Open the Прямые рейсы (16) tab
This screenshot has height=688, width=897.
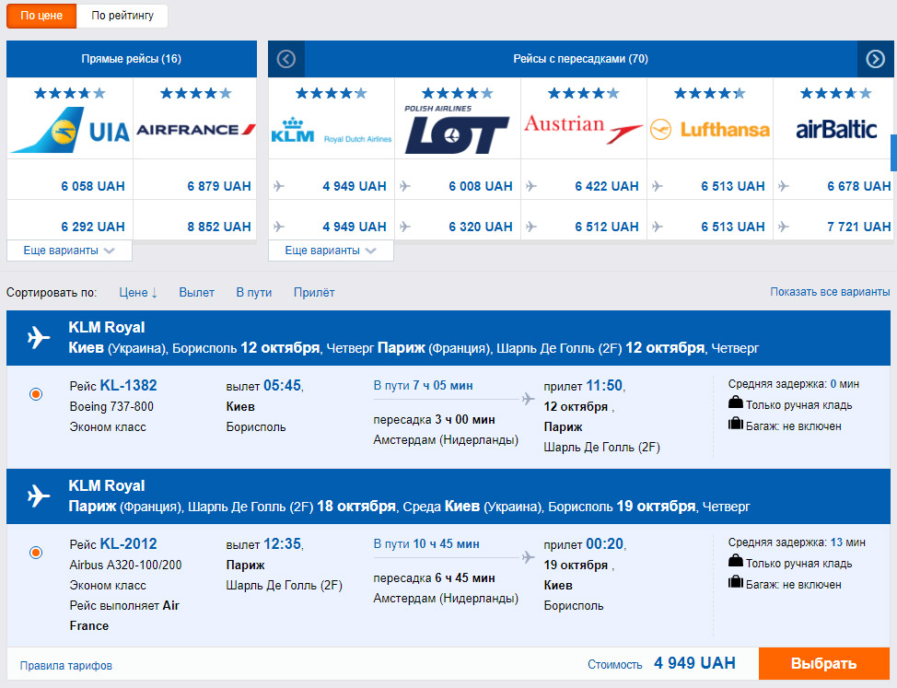click(132, 59)
